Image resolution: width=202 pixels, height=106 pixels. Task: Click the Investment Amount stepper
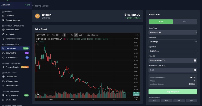click(195, 70)
